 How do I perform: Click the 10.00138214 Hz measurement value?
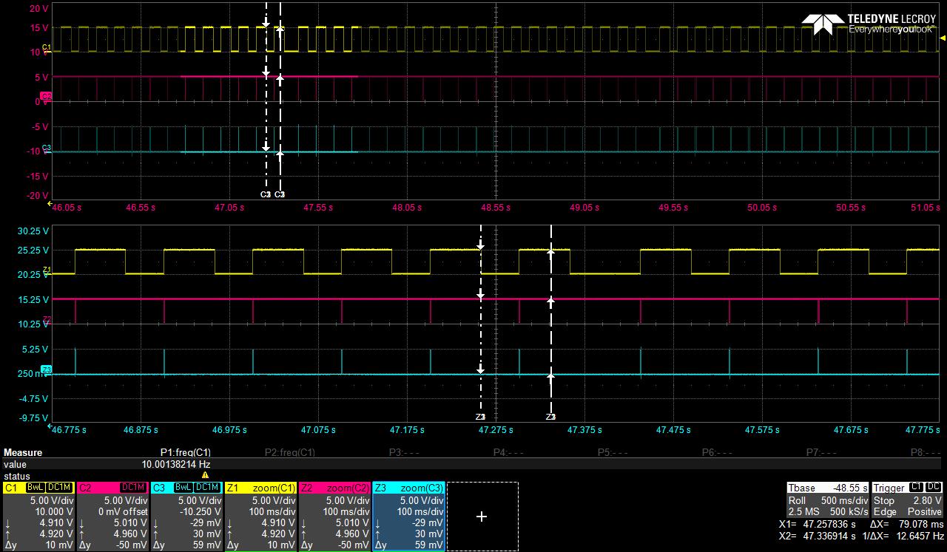click(176, 465)
